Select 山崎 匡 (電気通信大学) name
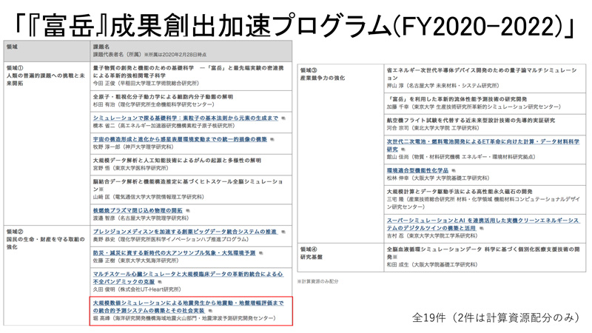Viewport: 592px width, 333px height. point(149,197)
